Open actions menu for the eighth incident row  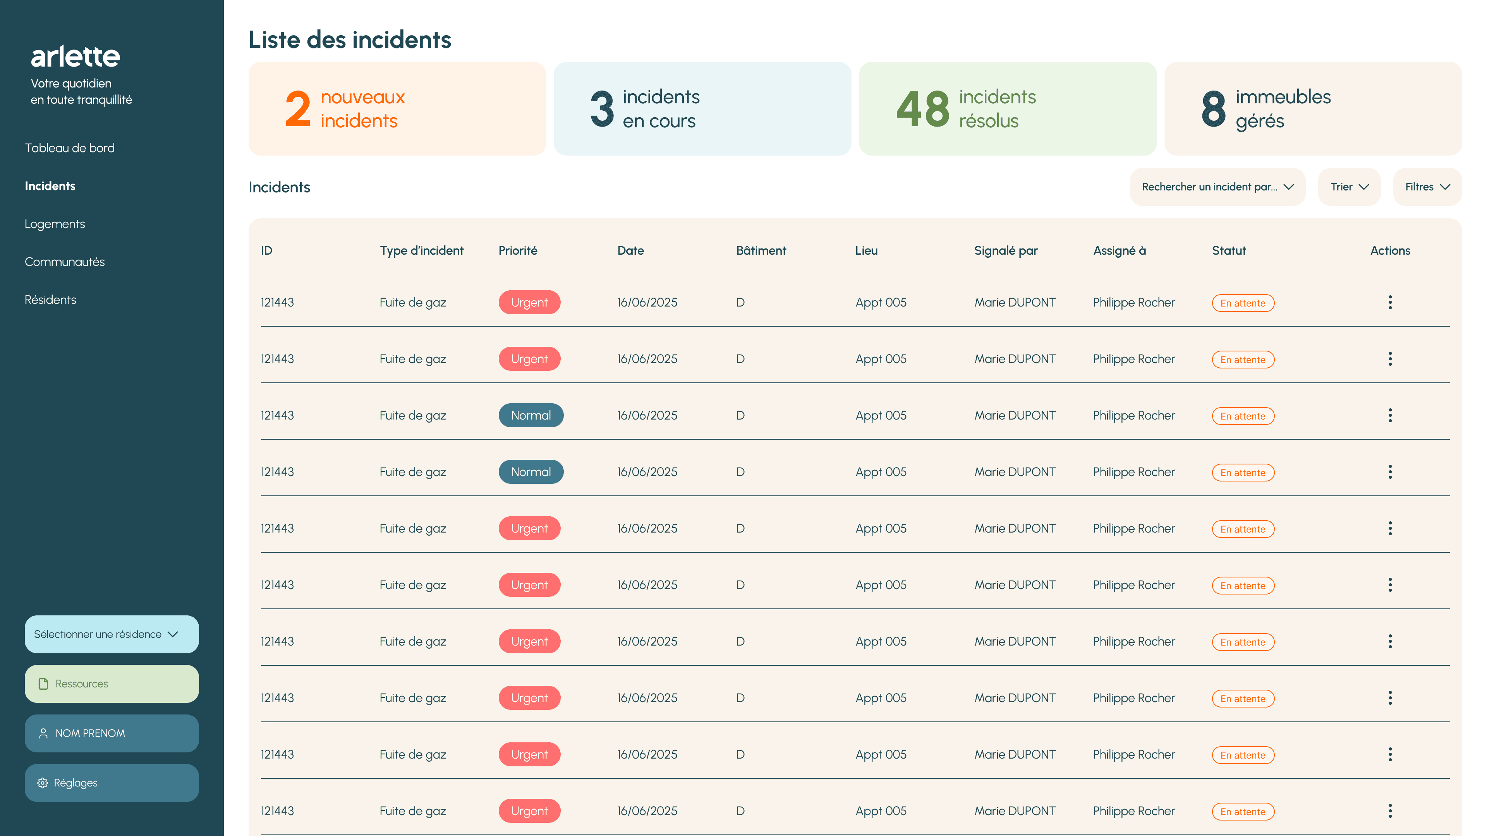tap(1390, 698)
